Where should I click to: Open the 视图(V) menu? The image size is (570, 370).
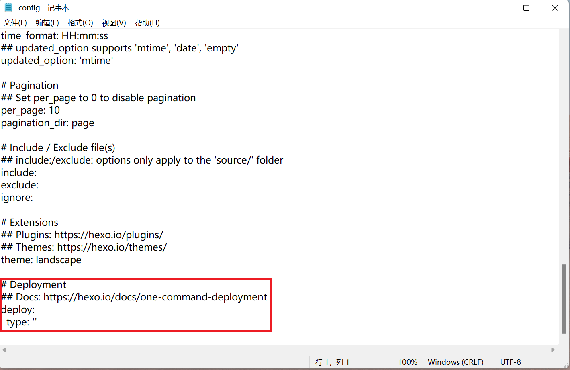pos(114,23)
